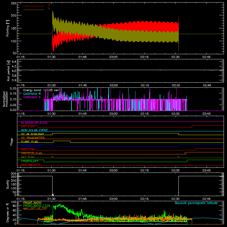Select the 'Energy band: 12-25 keV' annotation
Screen dimensions: 227x227
coord(41,90)
